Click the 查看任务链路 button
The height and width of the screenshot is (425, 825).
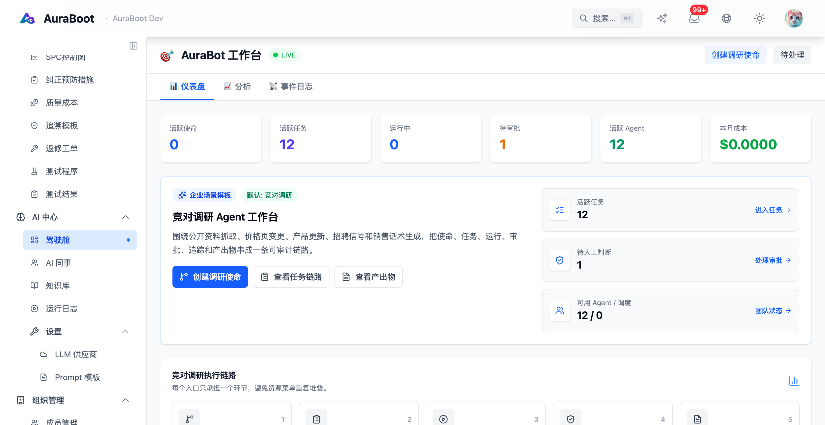[x=291, y=277]
